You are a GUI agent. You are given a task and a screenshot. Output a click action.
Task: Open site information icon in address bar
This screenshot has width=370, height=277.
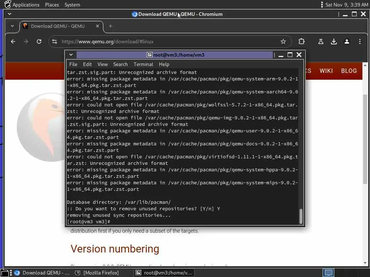(x=55, y=41)
